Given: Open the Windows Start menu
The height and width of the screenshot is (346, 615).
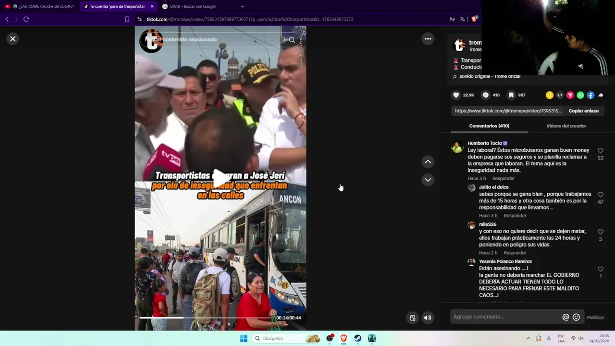Looking at the screenshot, I should coord(244,338).
